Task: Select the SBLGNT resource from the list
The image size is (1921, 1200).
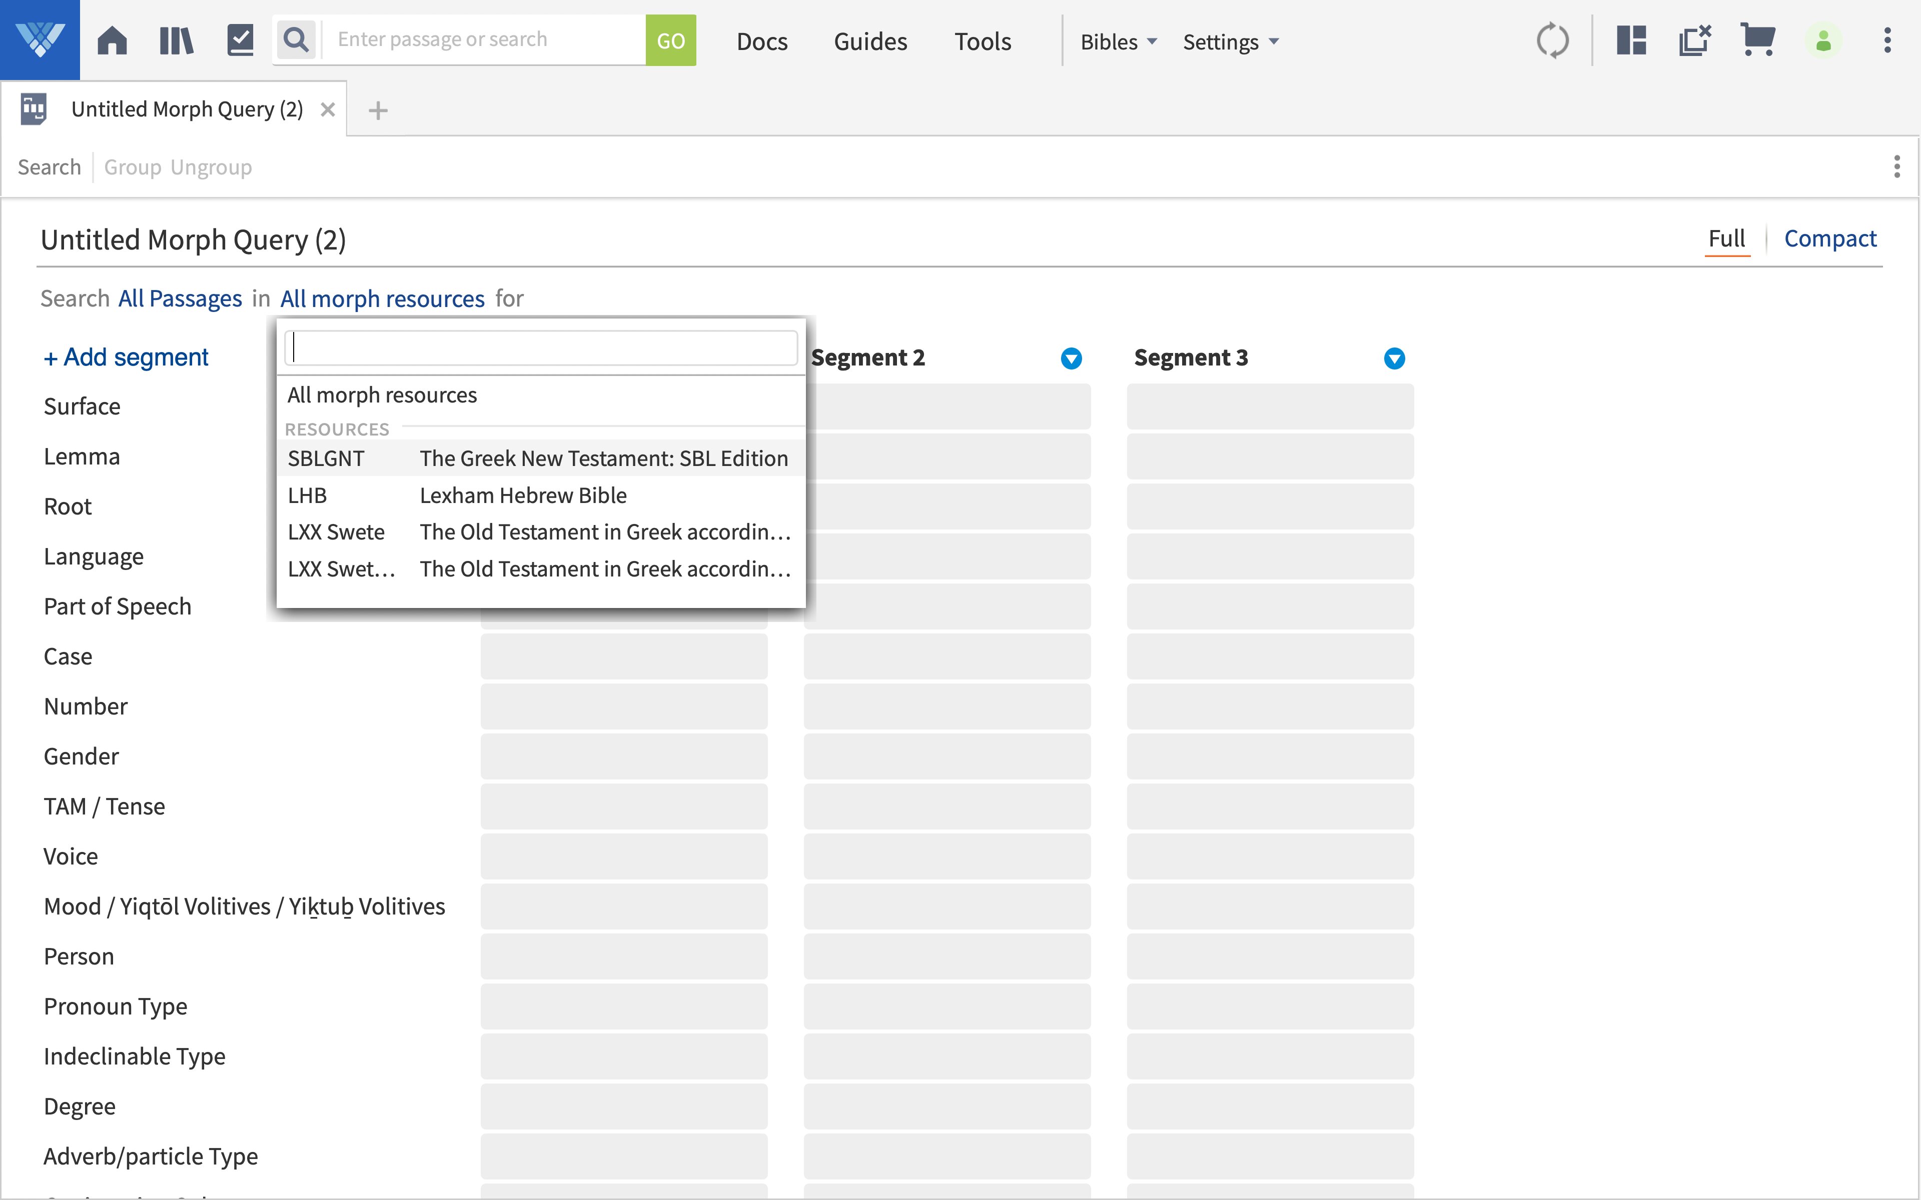Action: (540, 458)
